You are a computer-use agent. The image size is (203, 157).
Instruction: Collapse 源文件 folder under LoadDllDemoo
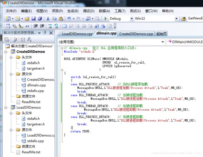[x=11, y=130]
